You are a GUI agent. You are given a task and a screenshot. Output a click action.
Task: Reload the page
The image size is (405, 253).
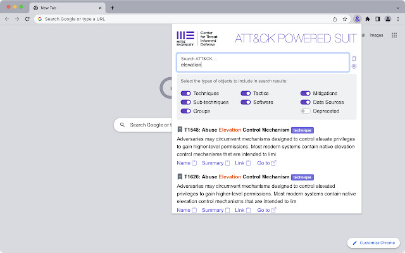point(27,19)
